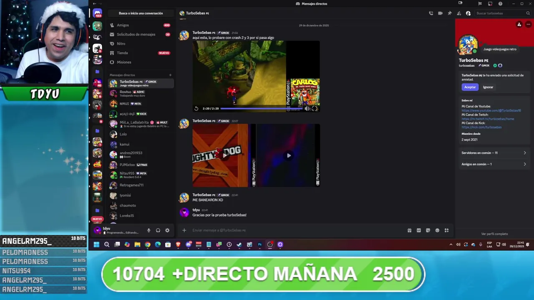Open the Nitsu955 direct message
The width and height of the screenshot is (534, 300).
click(141, 175)
